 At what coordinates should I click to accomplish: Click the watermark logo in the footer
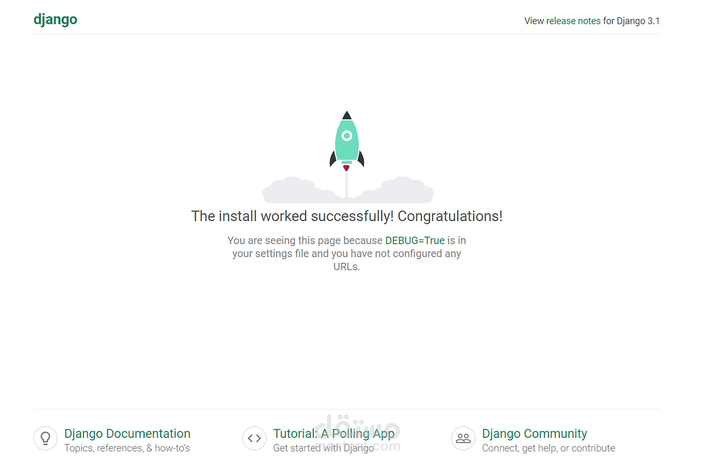tap(357, 432)
